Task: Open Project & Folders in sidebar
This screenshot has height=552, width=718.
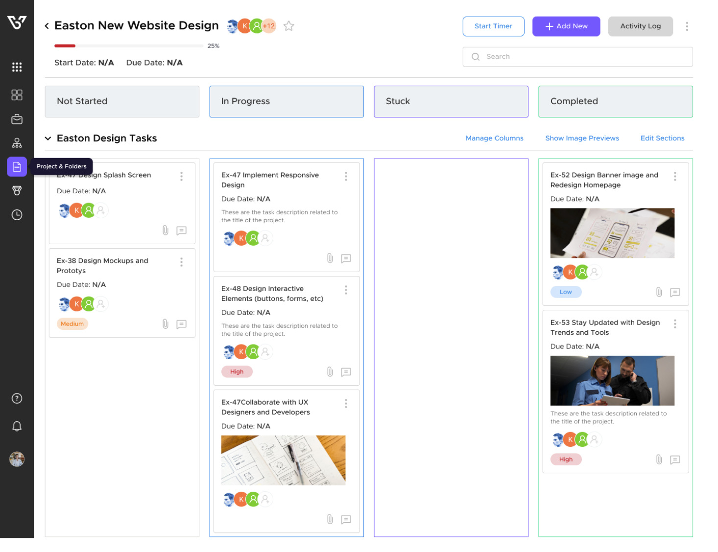Action: (x=17, y=167)
